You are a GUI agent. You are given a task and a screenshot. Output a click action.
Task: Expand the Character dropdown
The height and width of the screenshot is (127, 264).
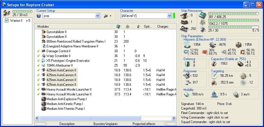[x=169, y=16]
